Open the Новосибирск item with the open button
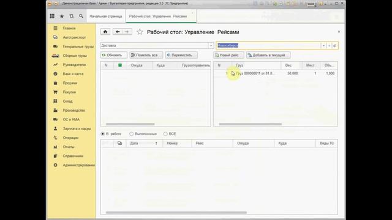Viewport: 392px width, 220px height. (x=335, y=46)
